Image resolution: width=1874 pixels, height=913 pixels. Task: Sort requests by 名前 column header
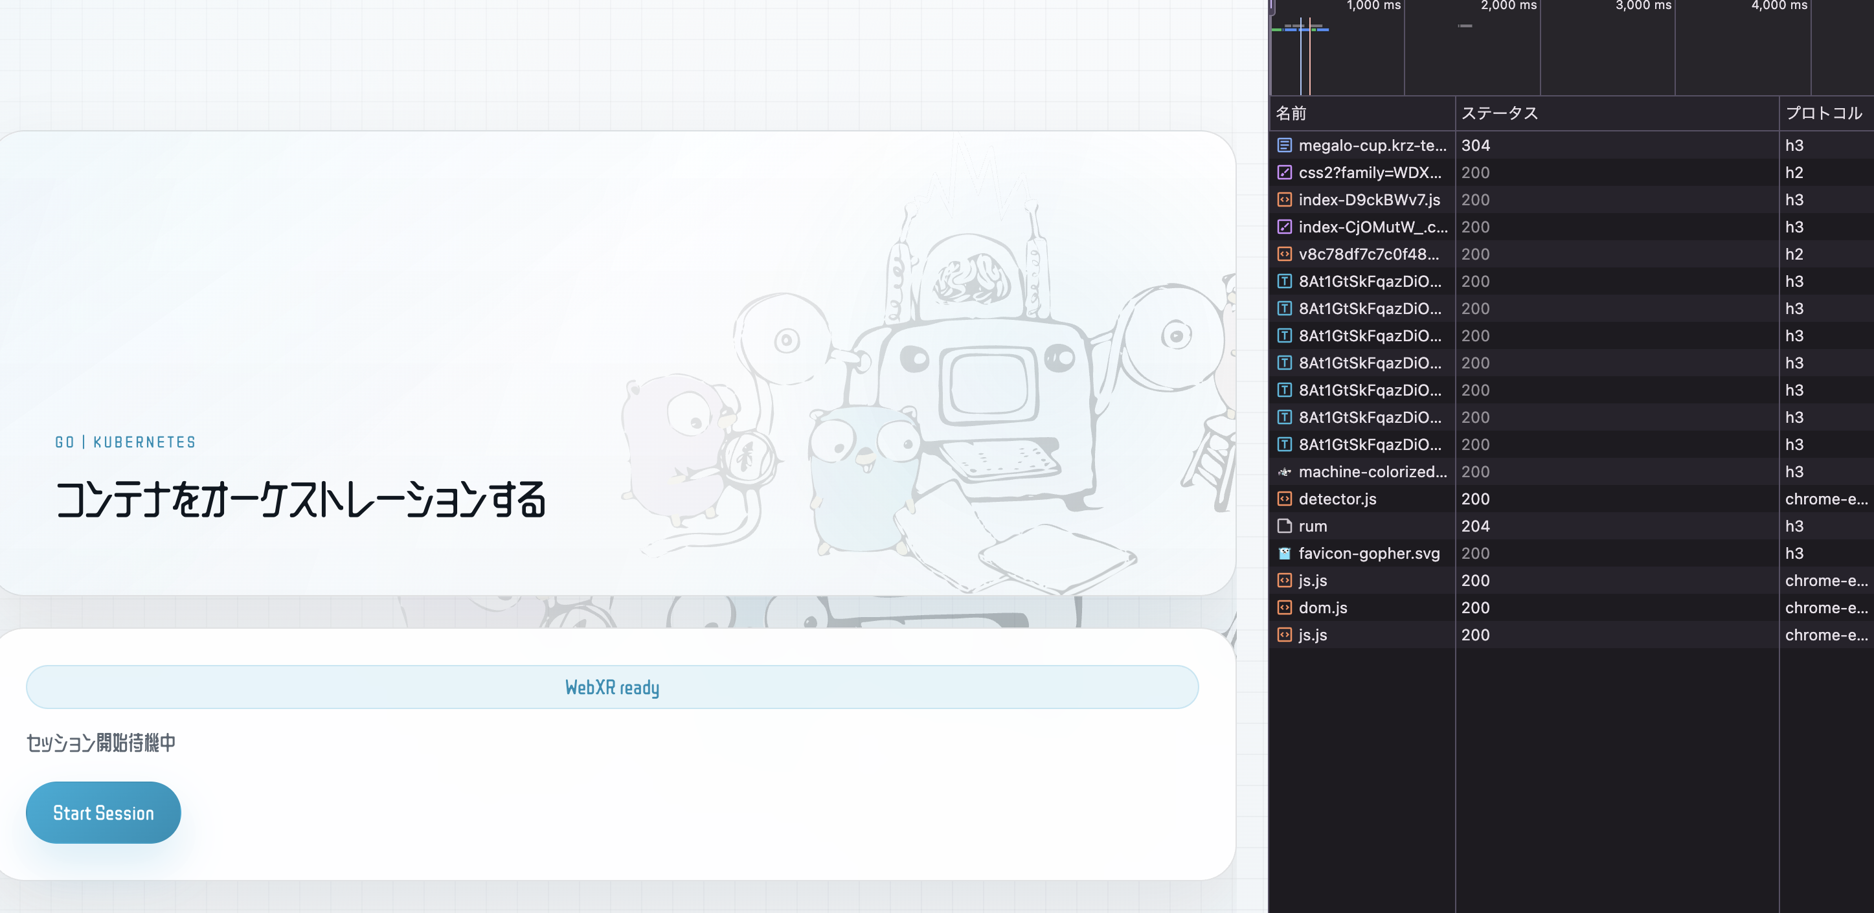coord(1291,113)
